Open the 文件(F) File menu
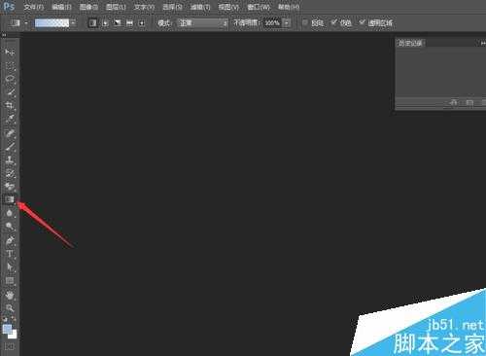The width and height of the screenshot is (486, 356). click(33, 7)
